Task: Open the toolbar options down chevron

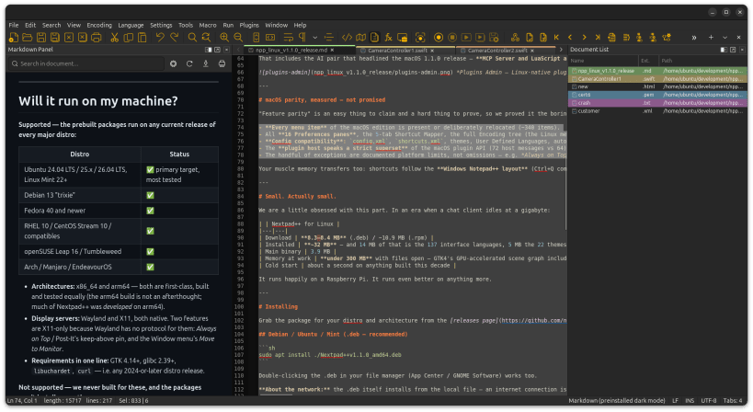Action: coord(725,38)
